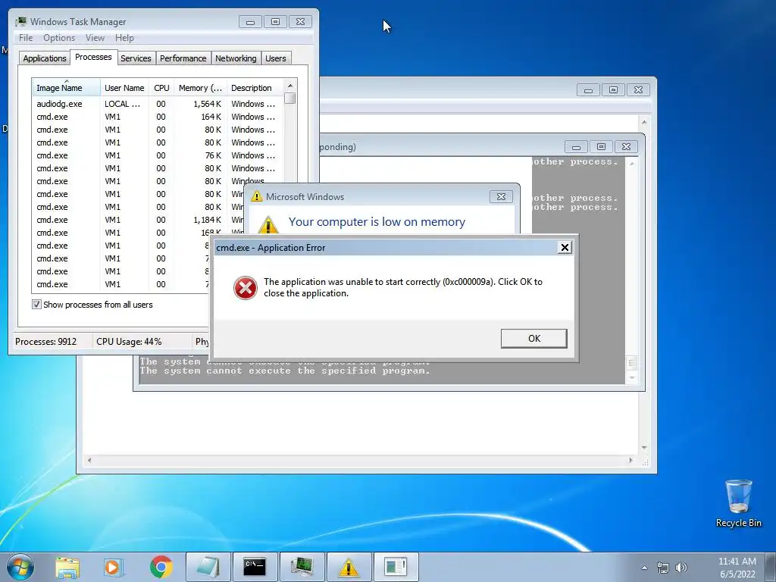
Task: Click the console window scroll down arrow
Action: pyautogui.click(x=631, y=377)
